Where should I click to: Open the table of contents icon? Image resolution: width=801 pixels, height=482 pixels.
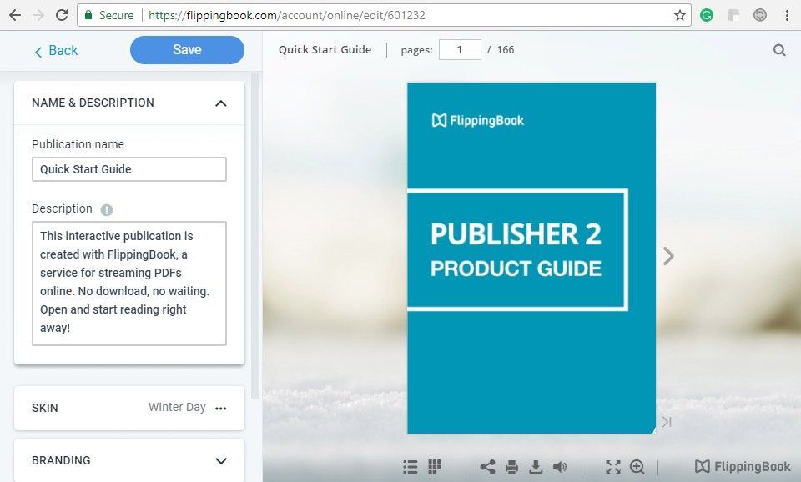point(410,467)
